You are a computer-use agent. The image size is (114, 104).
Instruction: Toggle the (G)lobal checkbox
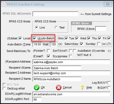coord(20,38)
